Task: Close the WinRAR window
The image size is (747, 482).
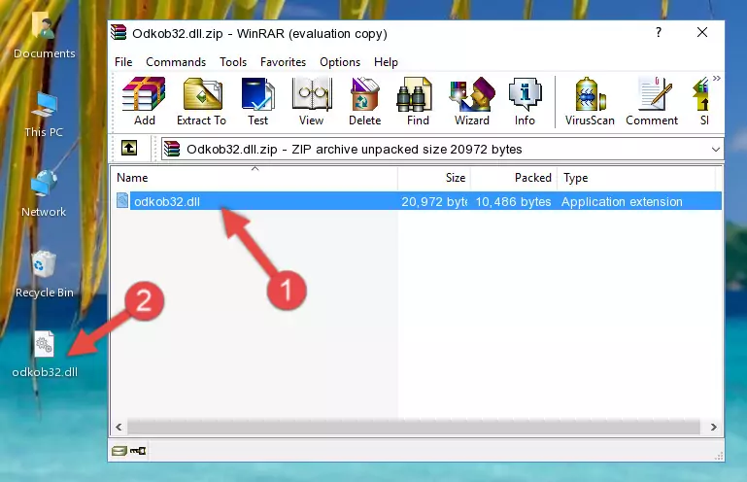Action: [x=701, y=33]
